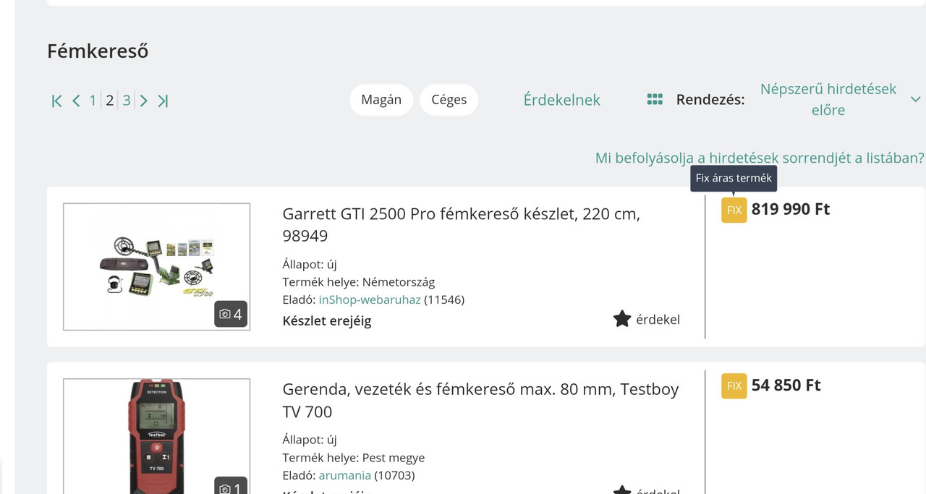The height and width of the screenshot is (494, 926).
Task: Open 'Mi befolyásolja a hirdetések sorrendjét' link
Action: (x=760, y=158)
